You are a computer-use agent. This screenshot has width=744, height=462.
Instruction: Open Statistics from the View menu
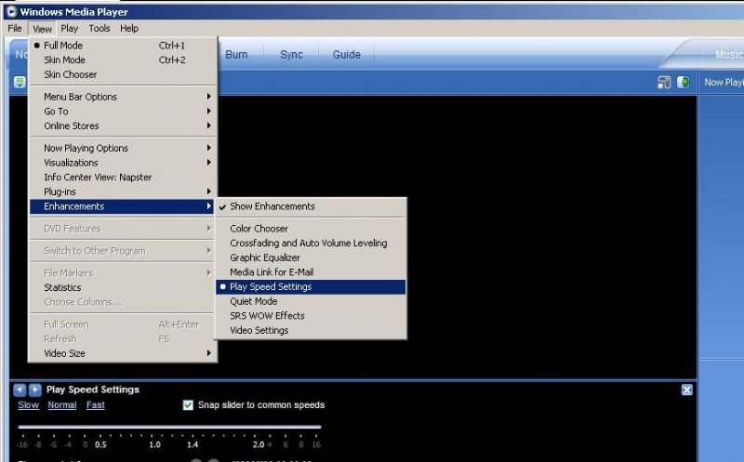pyautogui.click(x=123, y=287)
